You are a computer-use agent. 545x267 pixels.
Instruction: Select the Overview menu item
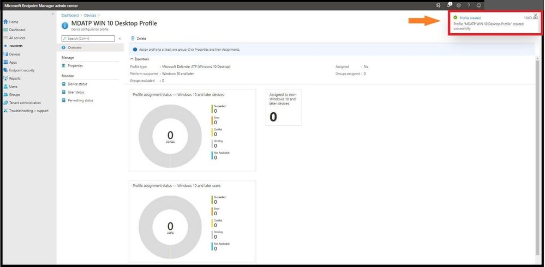(x=90, y=47)
